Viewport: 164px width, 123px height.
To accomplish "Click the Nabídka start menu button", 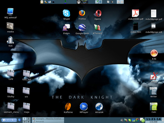I will (x=9, y=120).
